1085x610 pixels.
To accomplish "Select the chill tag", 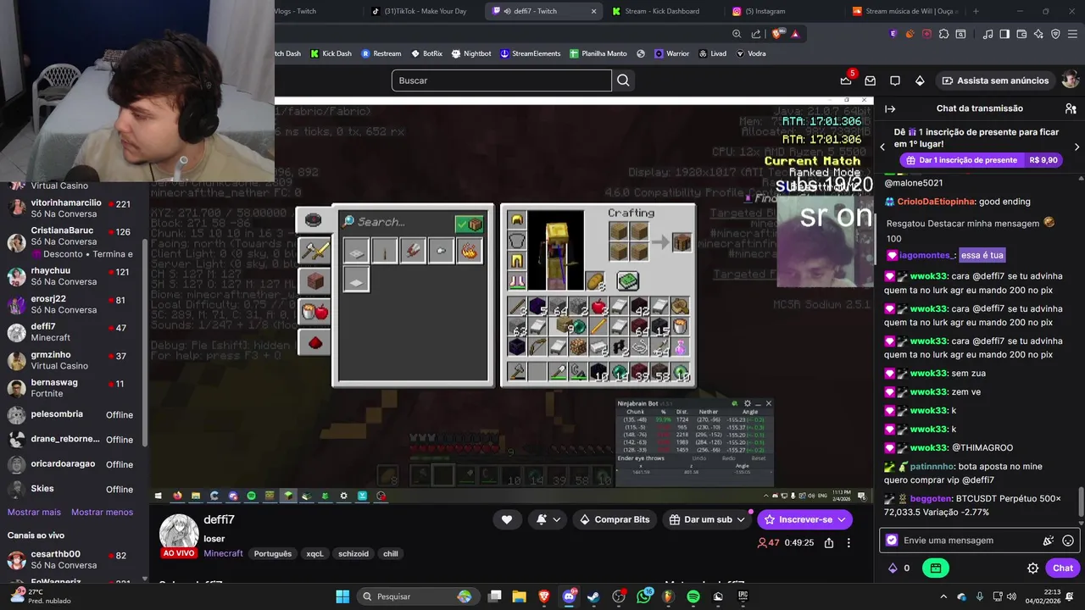I will (391, 554).
